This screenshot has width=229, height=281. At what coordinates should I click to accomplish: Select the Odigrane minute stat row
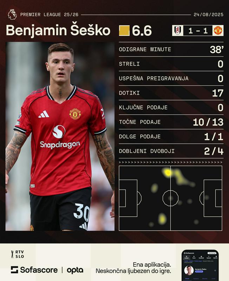[171, 49]
